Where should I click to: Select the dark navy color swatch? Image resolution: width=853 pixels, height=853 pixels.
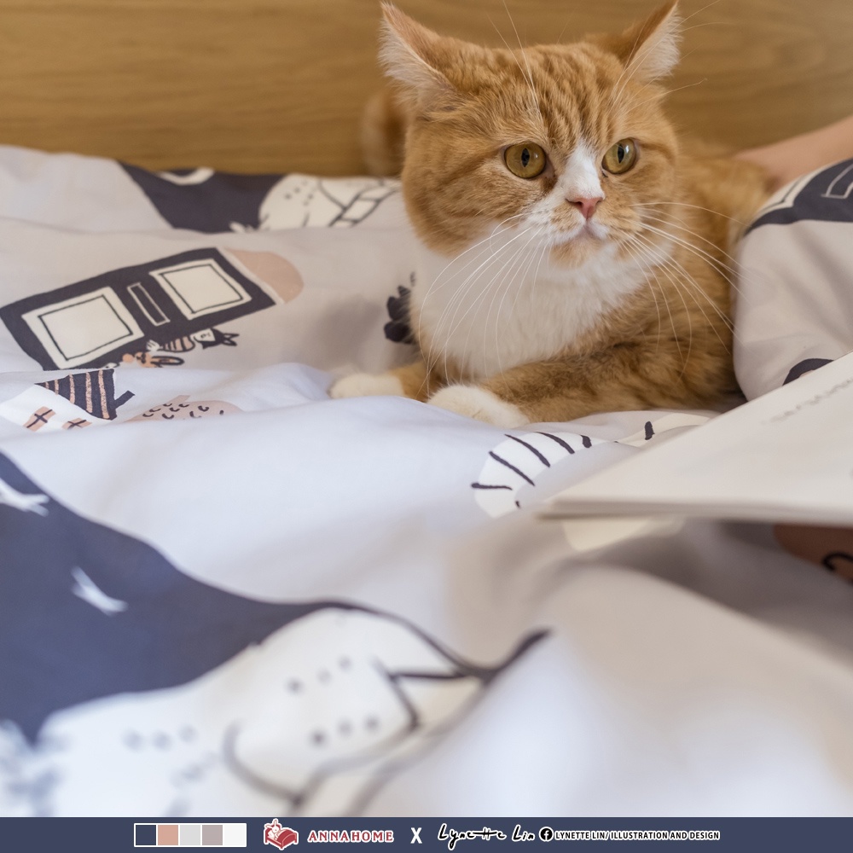145,834
